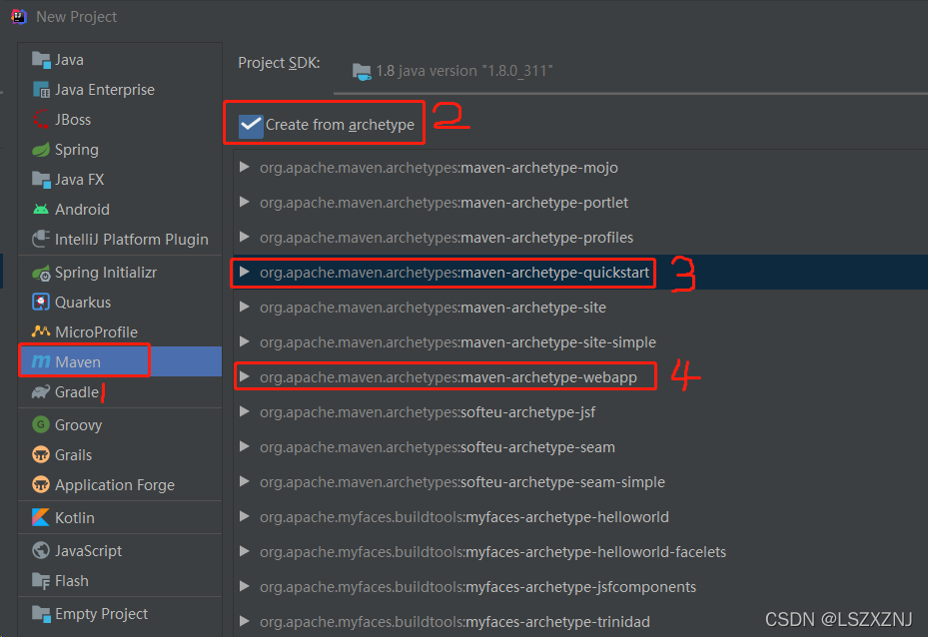928x637 pixels.
Task: Select maven-archetype-profiles archetype text
Action: (x=447, y=238)
